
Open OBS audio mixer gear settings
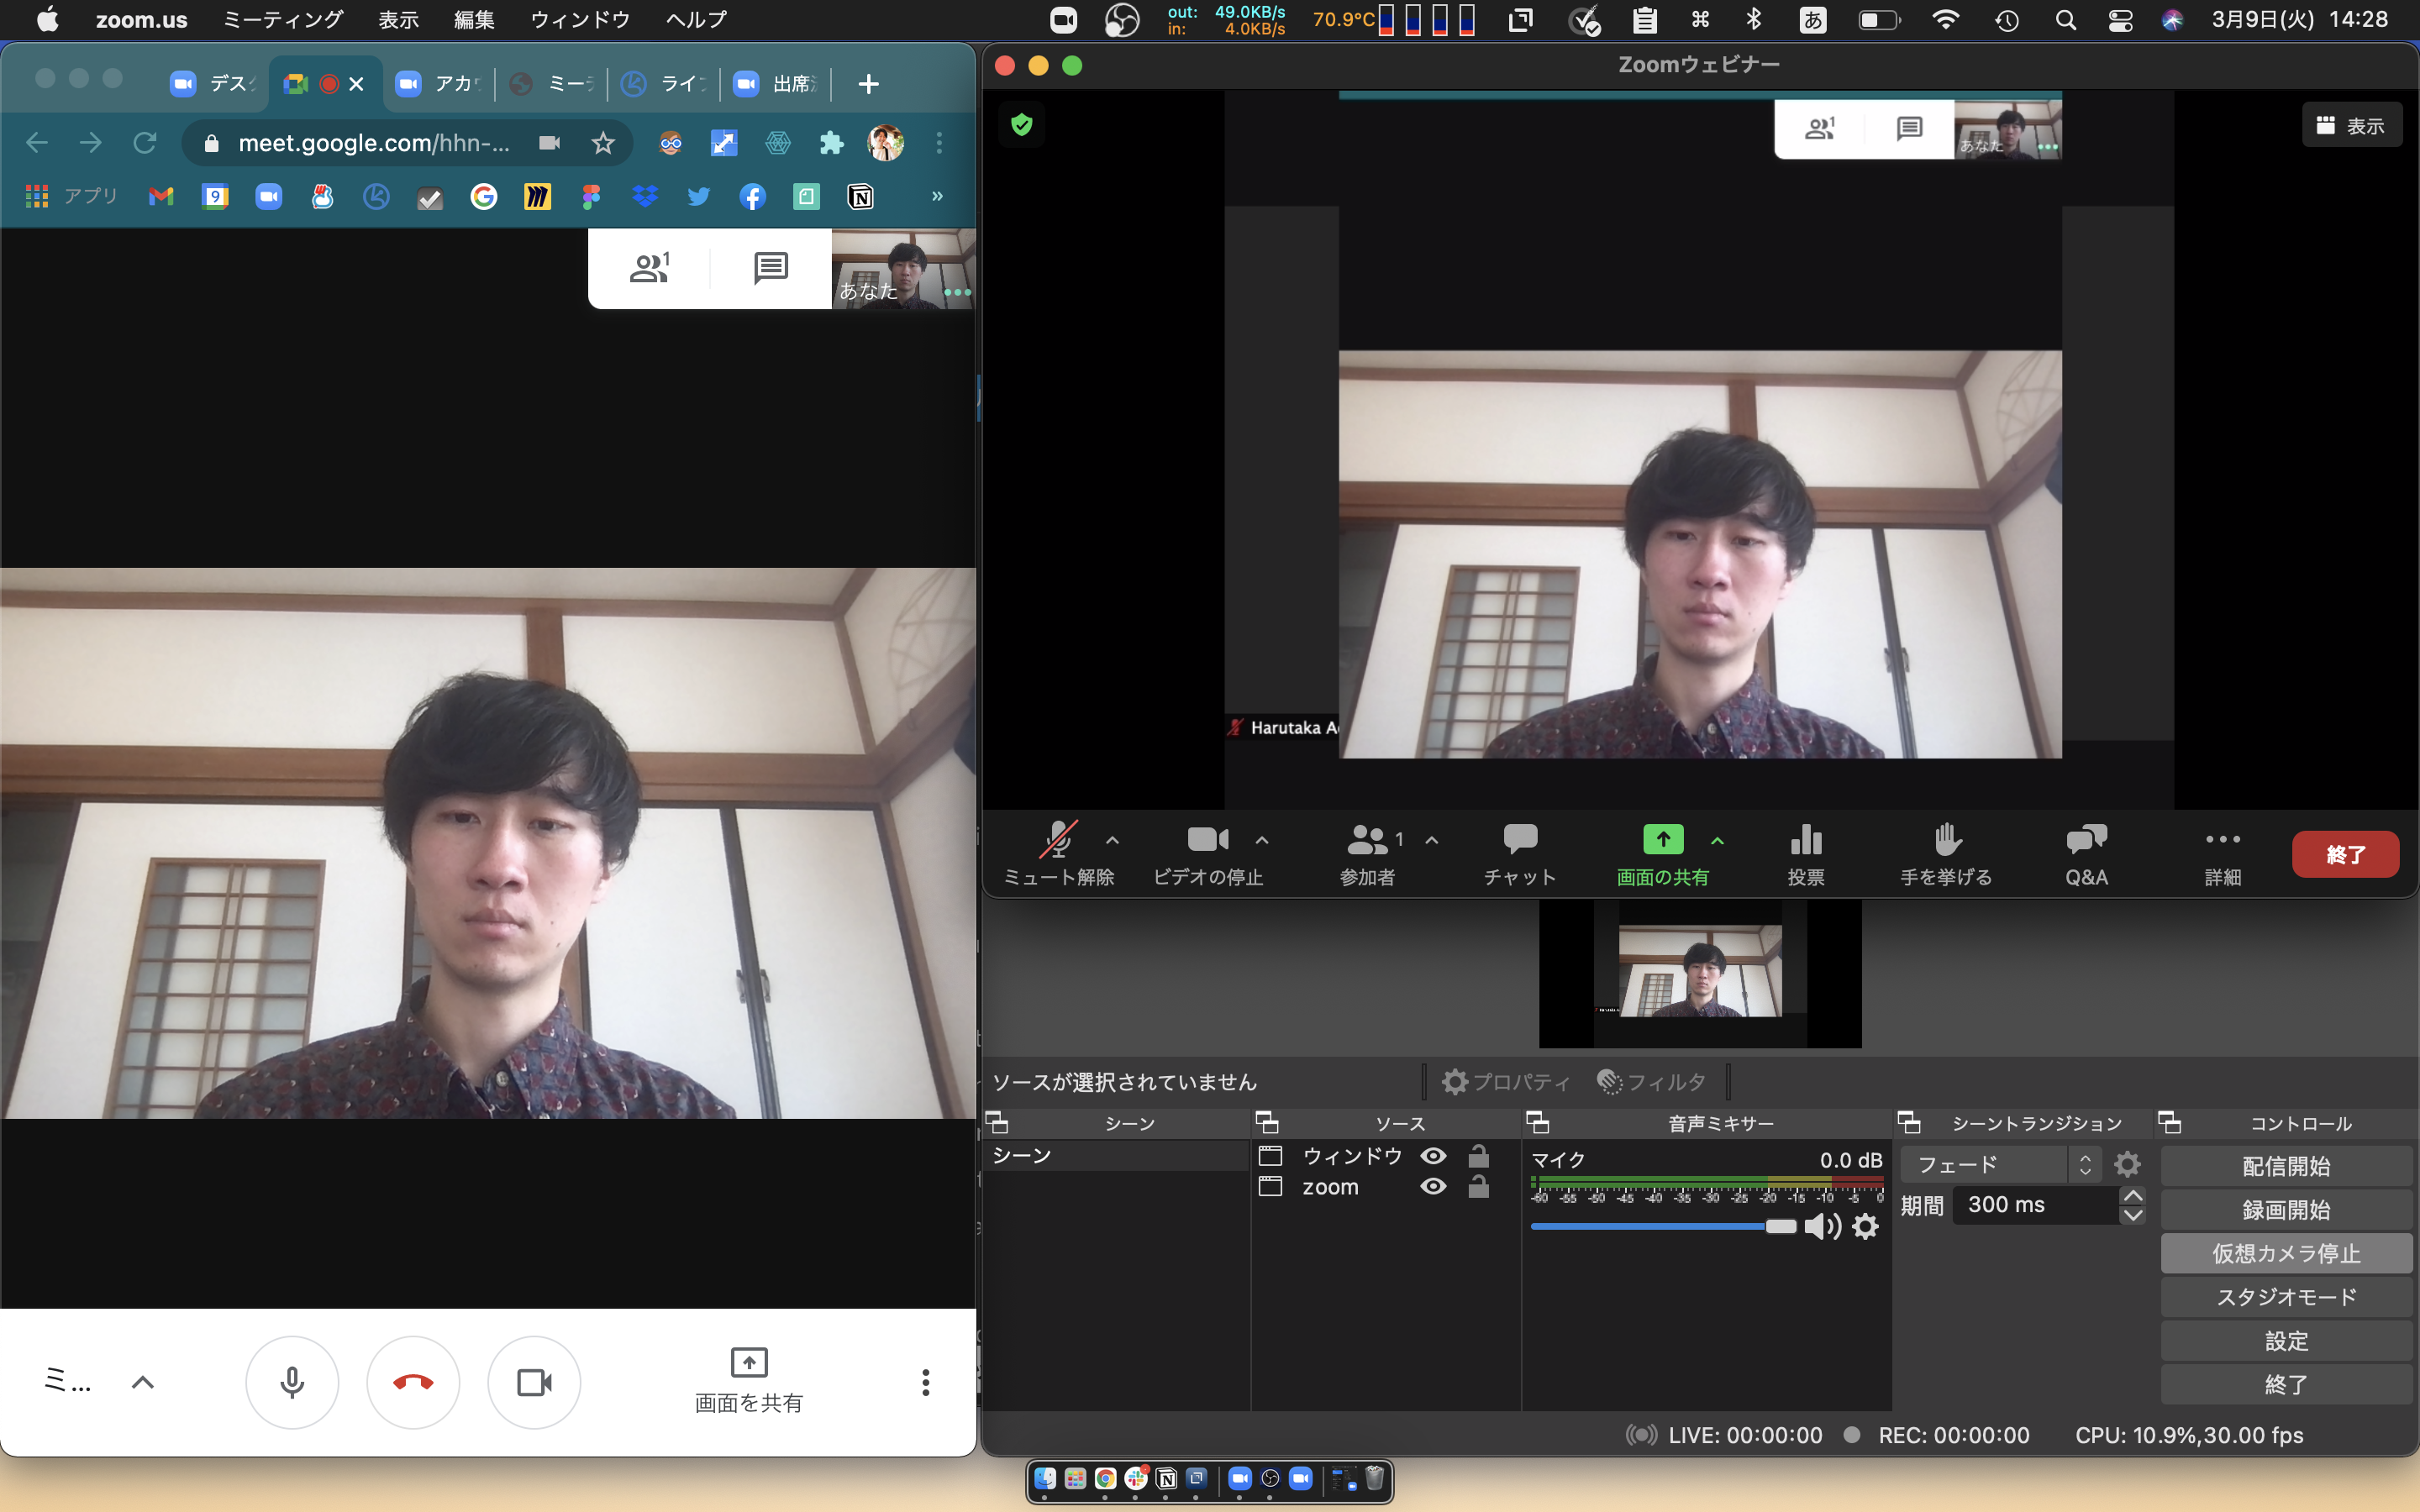(1866, 1226)
